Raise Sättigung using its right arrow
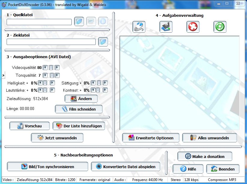This screenshot has height=184, width=247. [105, 83]
